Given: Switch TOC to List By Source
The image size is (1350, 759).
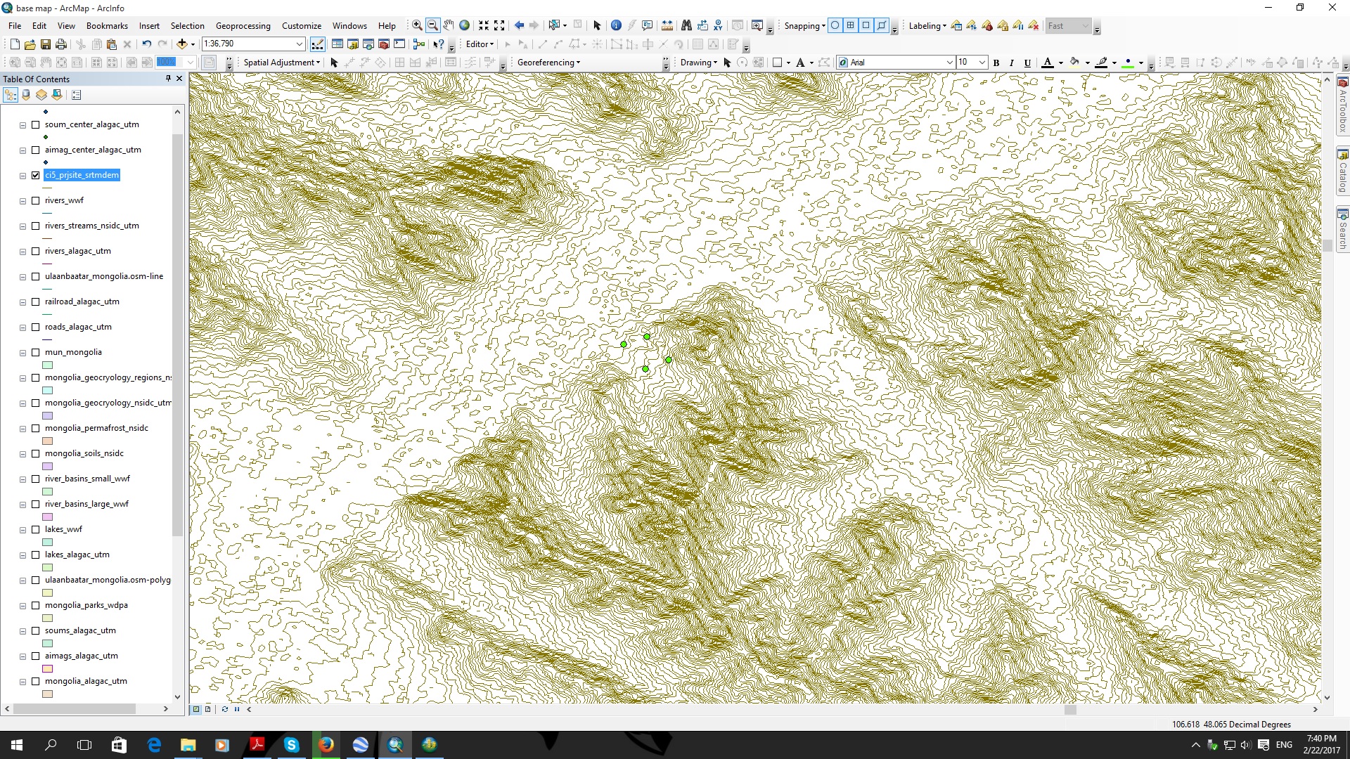Looking at the screenshot, I should 26,95.
